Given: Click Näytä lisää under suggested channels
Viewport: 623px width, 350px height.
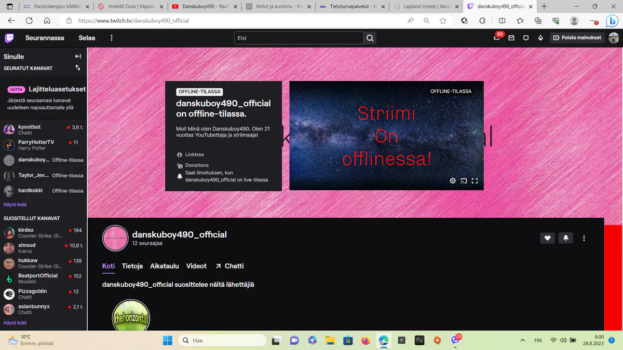Looking at the screenshot, I should click(15, 323).
